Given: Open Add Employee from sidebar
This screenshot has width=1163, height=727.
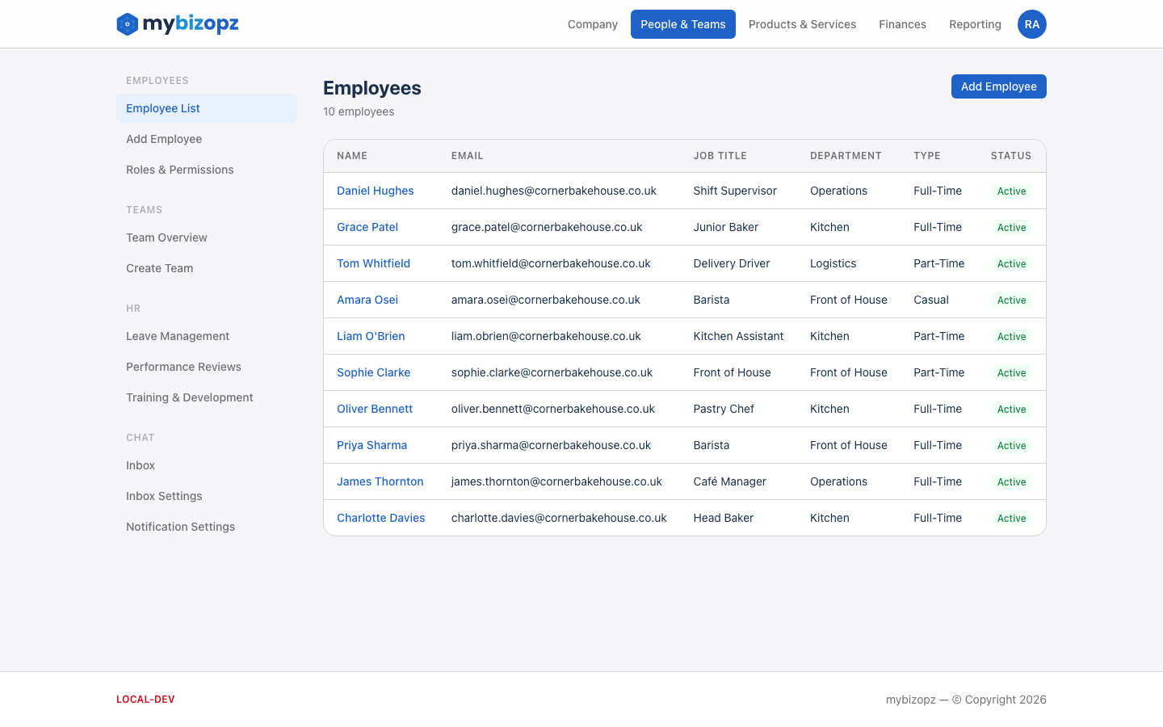Looking at the screenshot, I should [x=164, y=139].
